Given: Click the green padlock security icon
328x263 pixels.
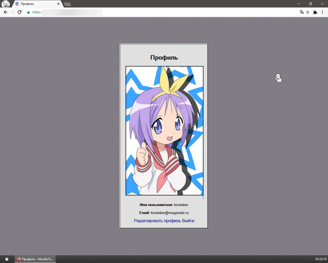Looking at the screenshot, I should click(28, 12).
